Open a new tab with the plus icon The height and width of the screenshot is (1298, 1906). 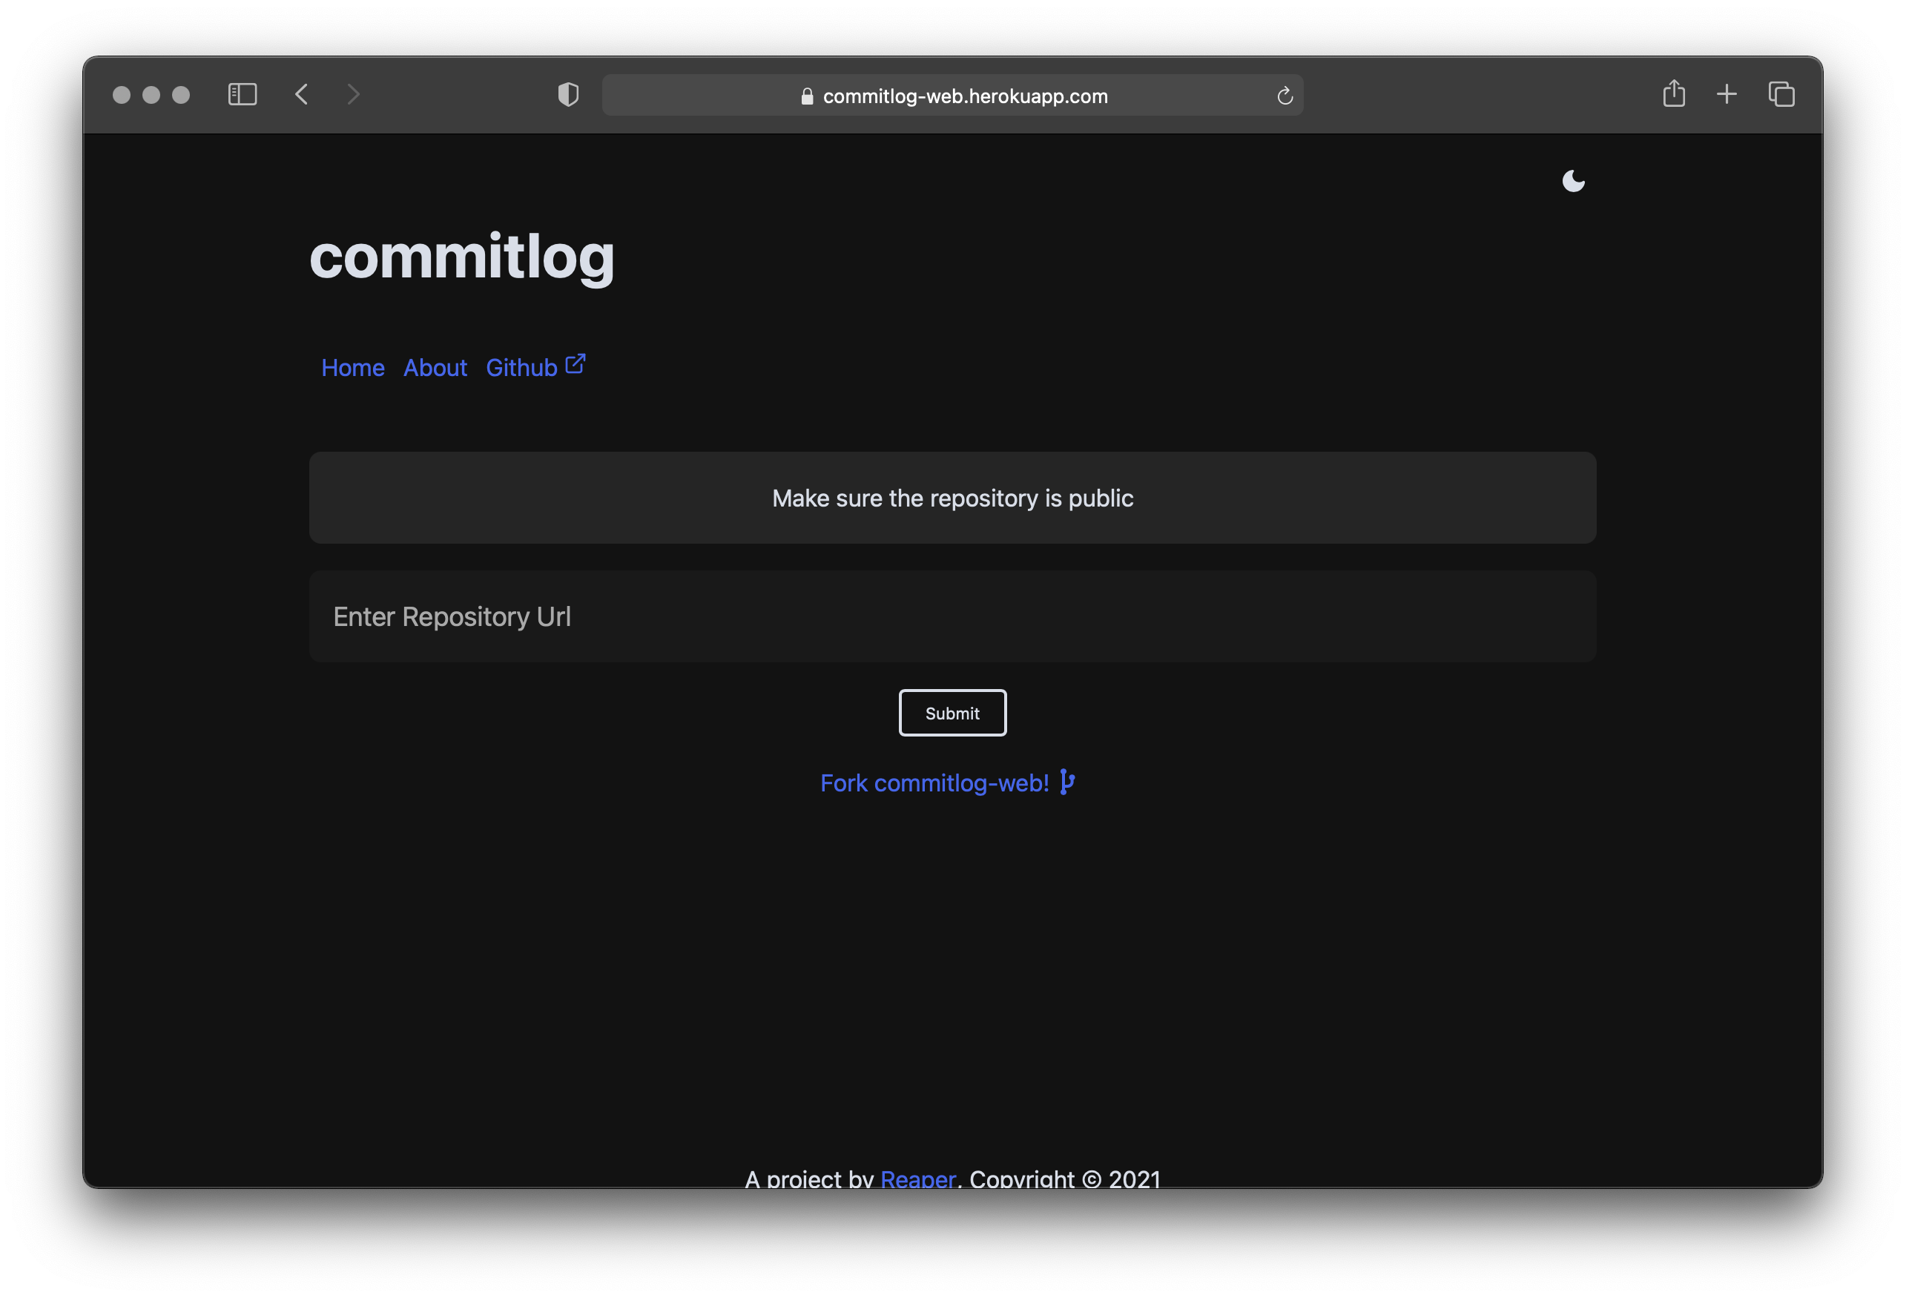1727,94
